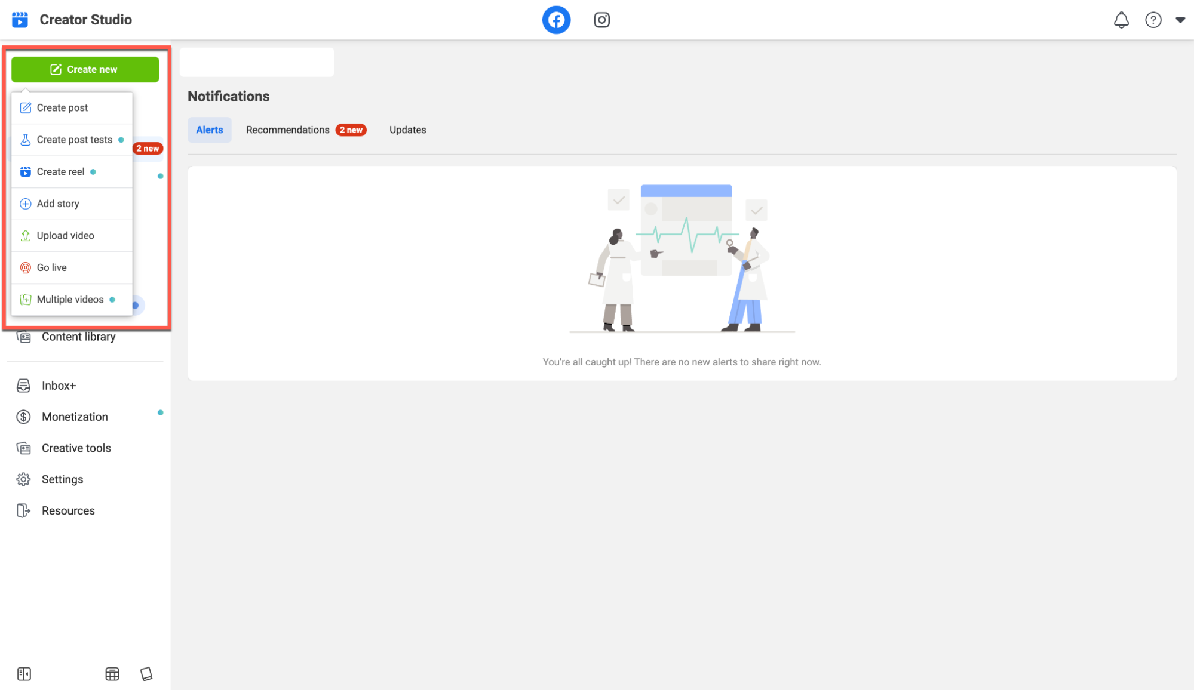This screenshot has width=1194, height=690.
Task: Click the Create reel icon
Action: click(26, 171)
